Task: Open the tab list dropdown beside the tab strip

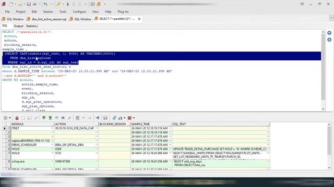Action: [x=331, y=18]
